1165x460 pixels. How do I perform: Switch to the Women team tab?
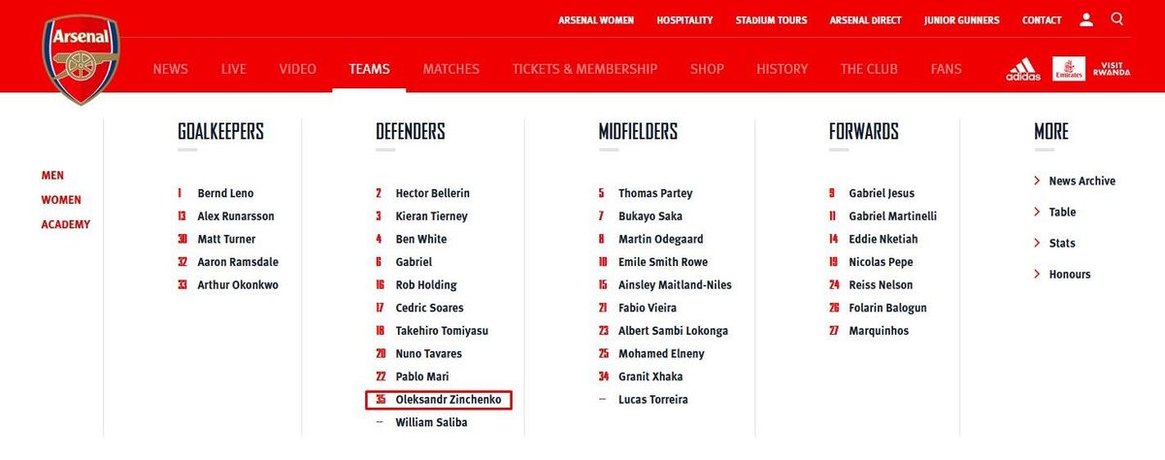(61, 200)
